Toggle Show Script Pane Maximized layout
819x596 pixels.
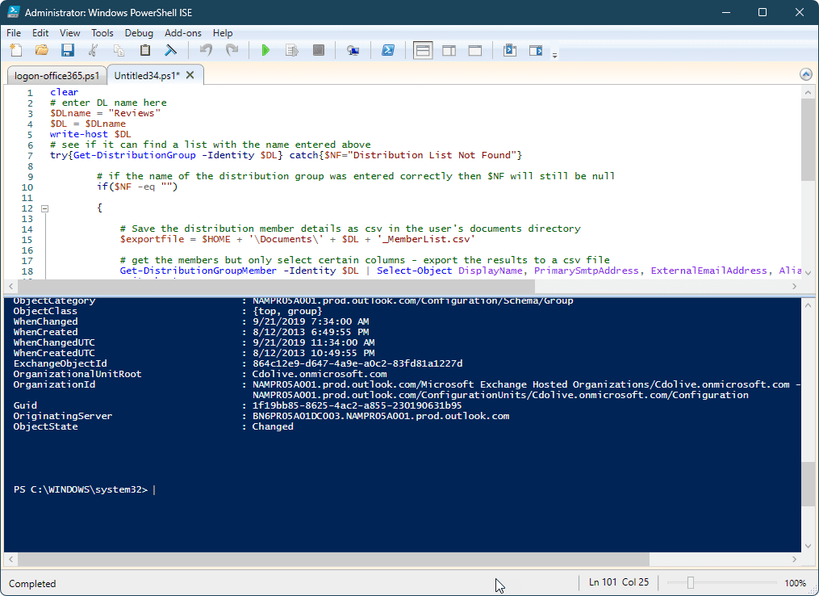[474, 50]
